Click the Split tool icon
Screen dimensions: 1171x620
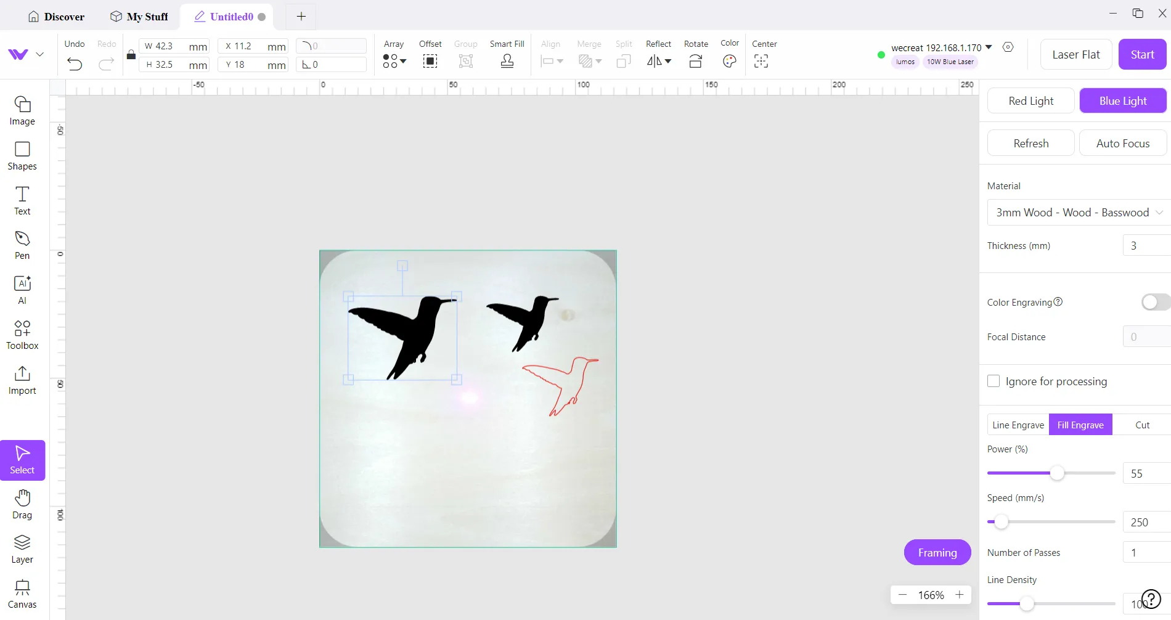tap(624, 61)
